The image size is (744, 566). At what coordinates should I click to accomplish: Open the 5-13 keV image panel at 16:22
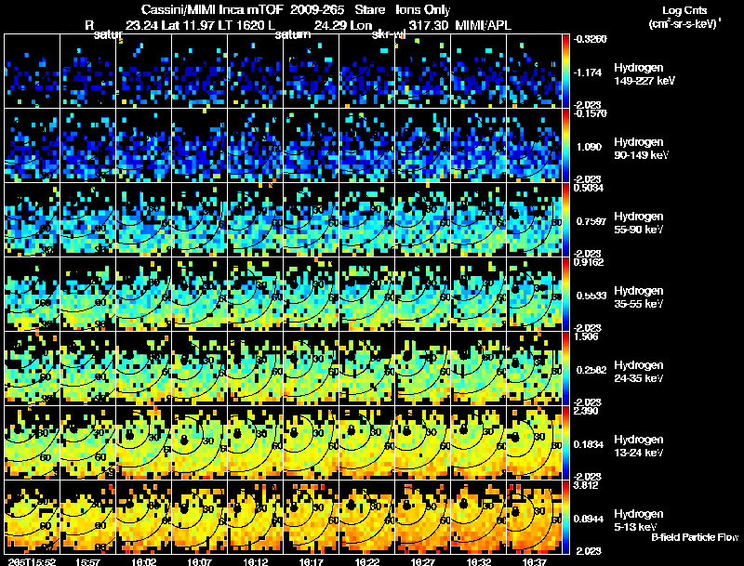(367, 517)
